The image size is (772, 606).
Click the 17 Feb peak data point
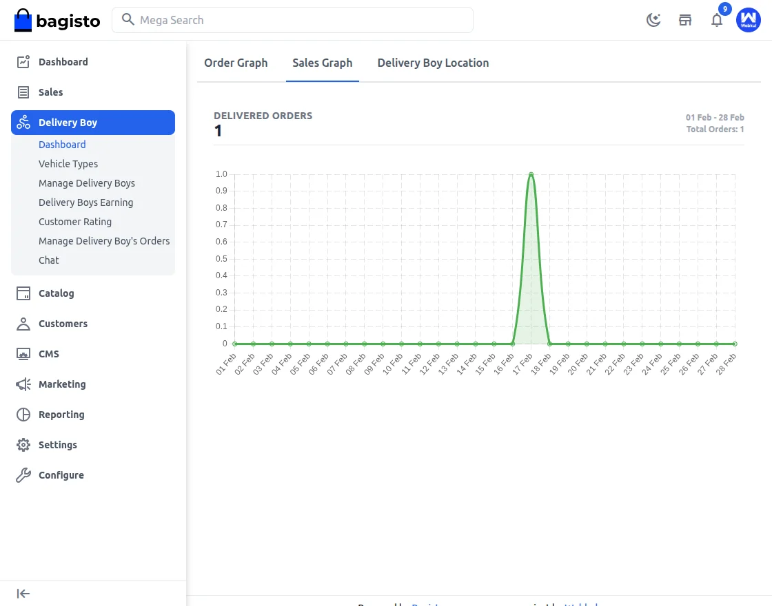point(531,174)
